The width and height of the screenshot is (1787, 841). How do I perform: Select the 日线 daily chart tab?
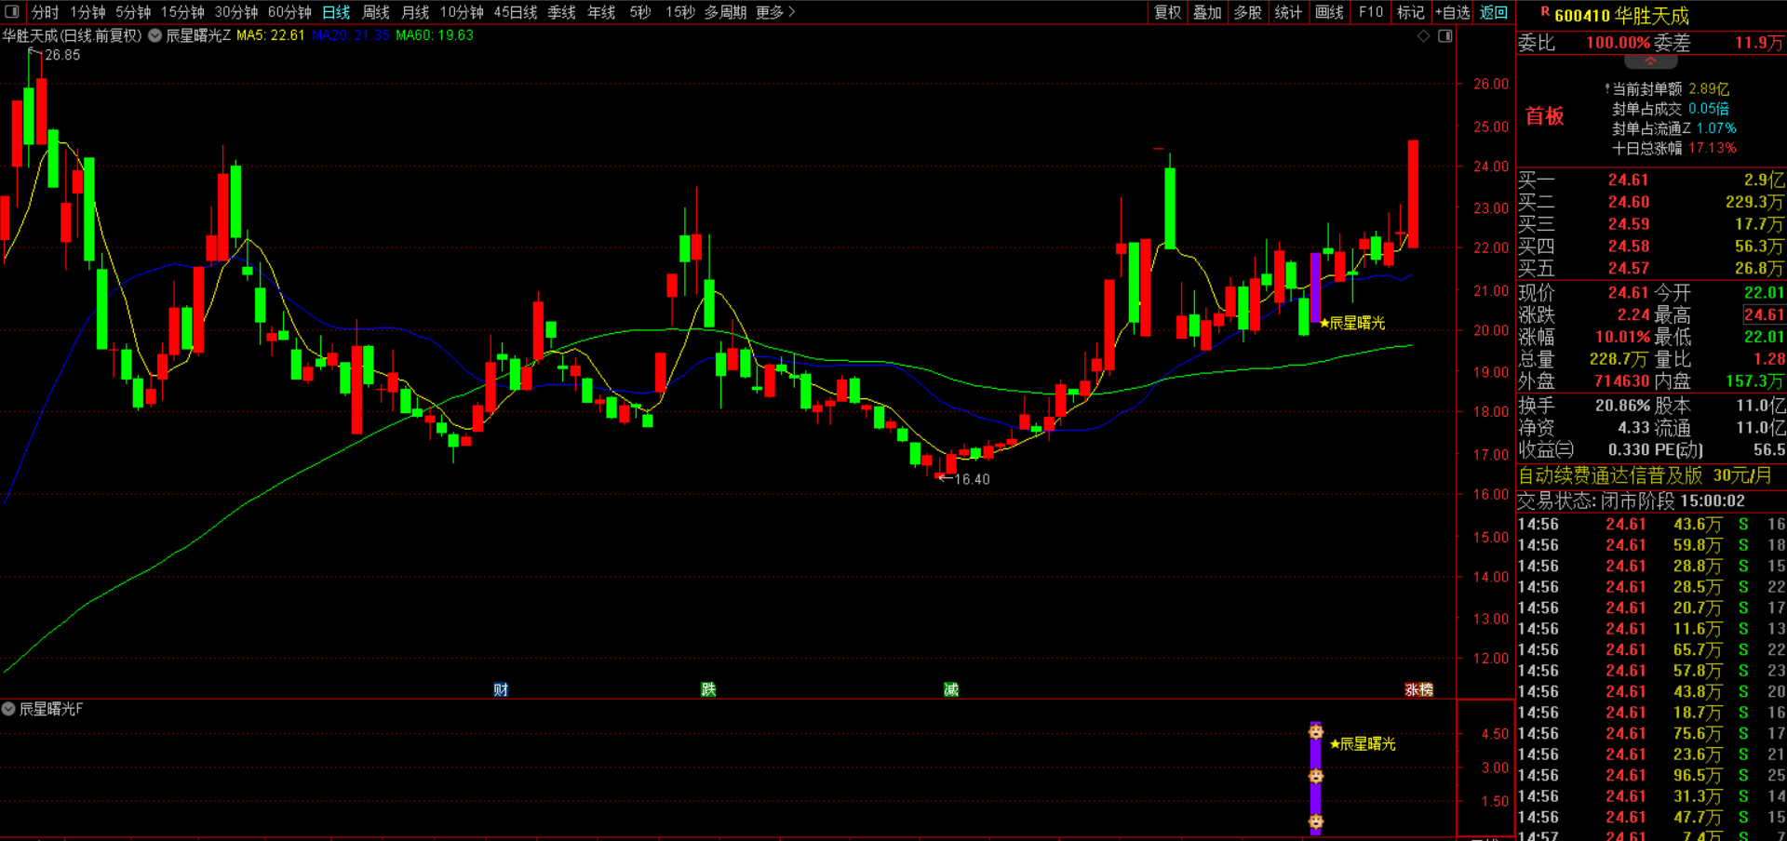tap(336, 12)
